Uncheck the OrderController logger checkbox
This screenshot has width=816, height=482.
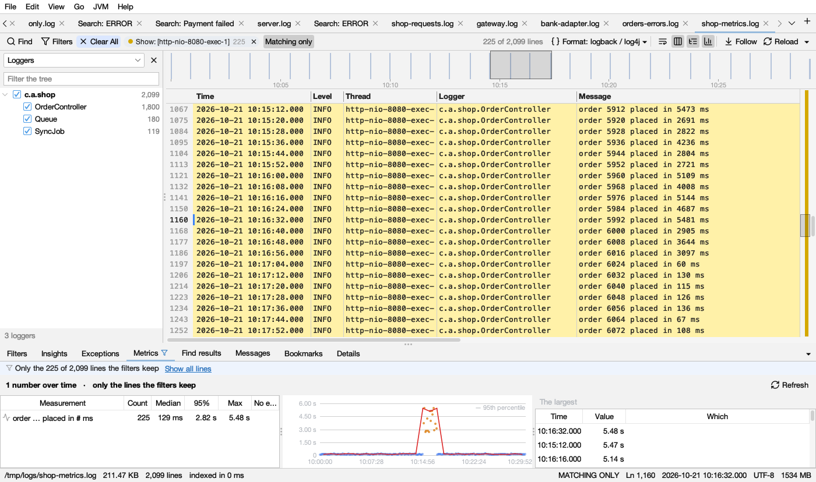point(27,107)
